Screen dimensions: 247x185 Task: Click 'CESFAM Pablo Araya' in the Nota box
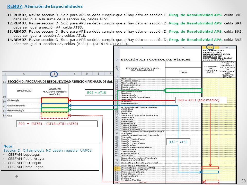click(x=26, y=159)
